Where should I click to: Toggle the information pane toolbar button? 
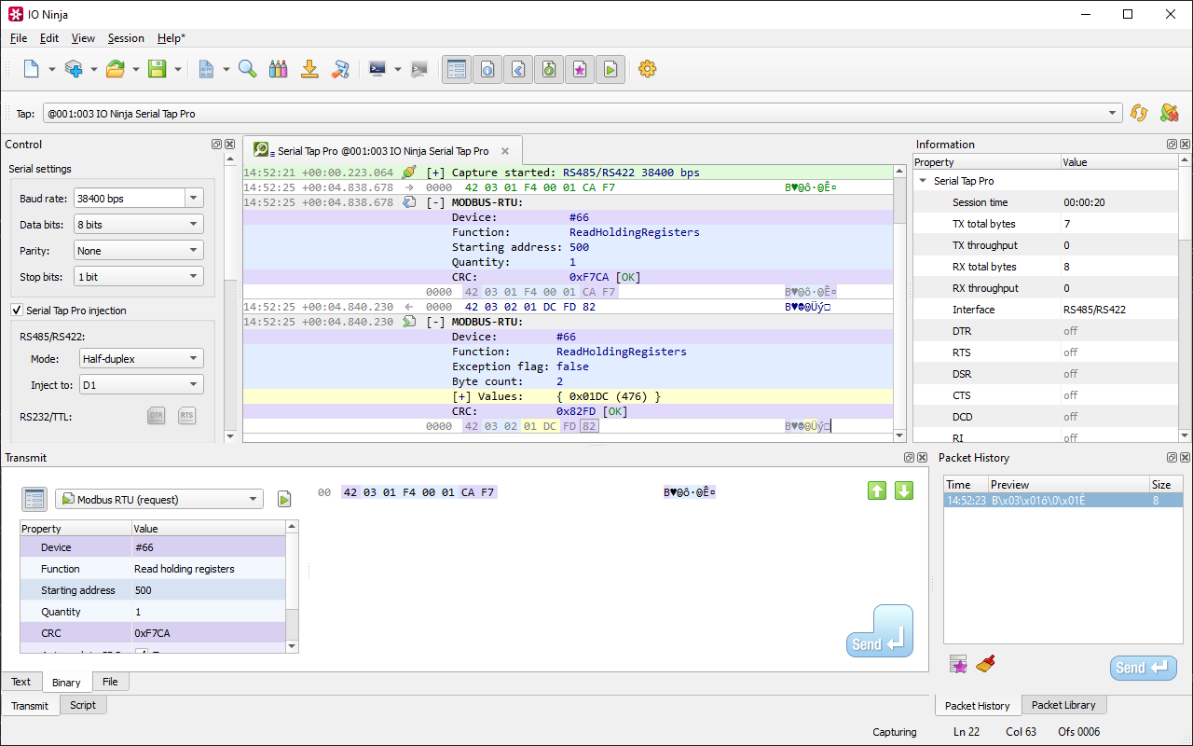487,69
